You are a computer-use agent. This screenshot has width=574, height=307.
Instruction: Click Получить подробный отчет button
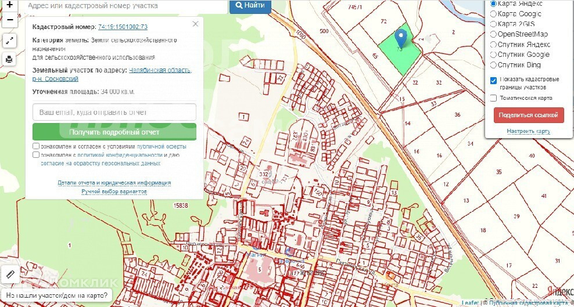coord(114,132)
